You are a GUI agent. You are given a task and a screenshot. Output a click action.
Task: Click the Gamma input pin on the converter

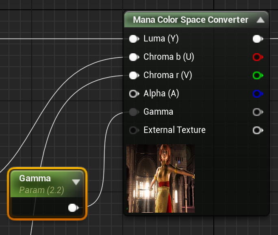pyautogui.click(x=134, y=112)
